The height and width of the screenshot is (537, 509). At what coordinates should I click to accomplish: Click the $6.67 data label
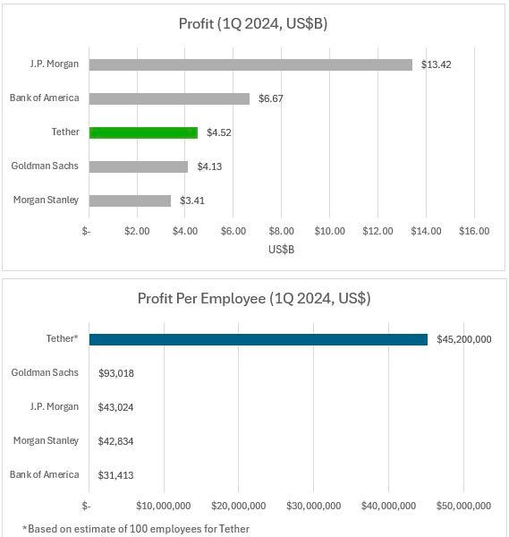271,98
